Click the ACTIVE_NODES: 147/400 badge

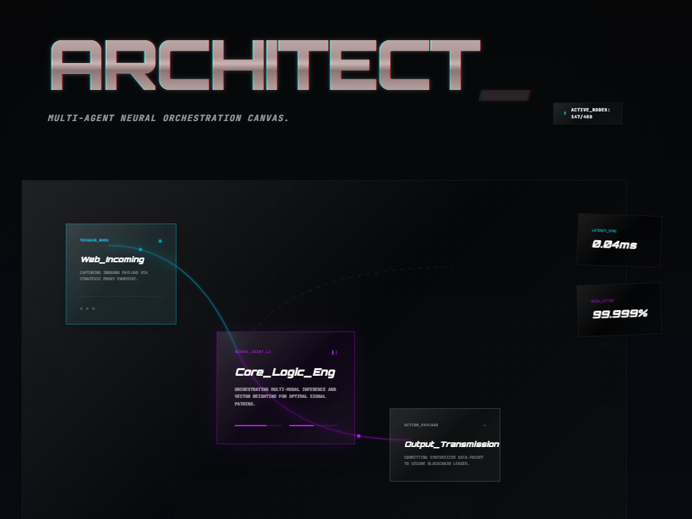[x=588, y=113]
